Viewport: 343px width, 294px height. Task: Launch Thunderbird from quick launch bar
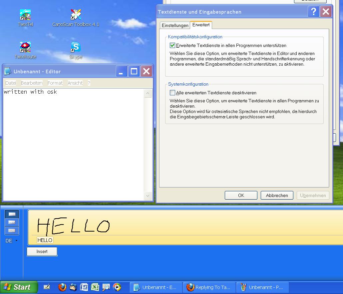click(x=73, y=287)
